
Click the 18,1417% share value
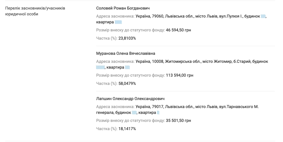coord(127,129)
